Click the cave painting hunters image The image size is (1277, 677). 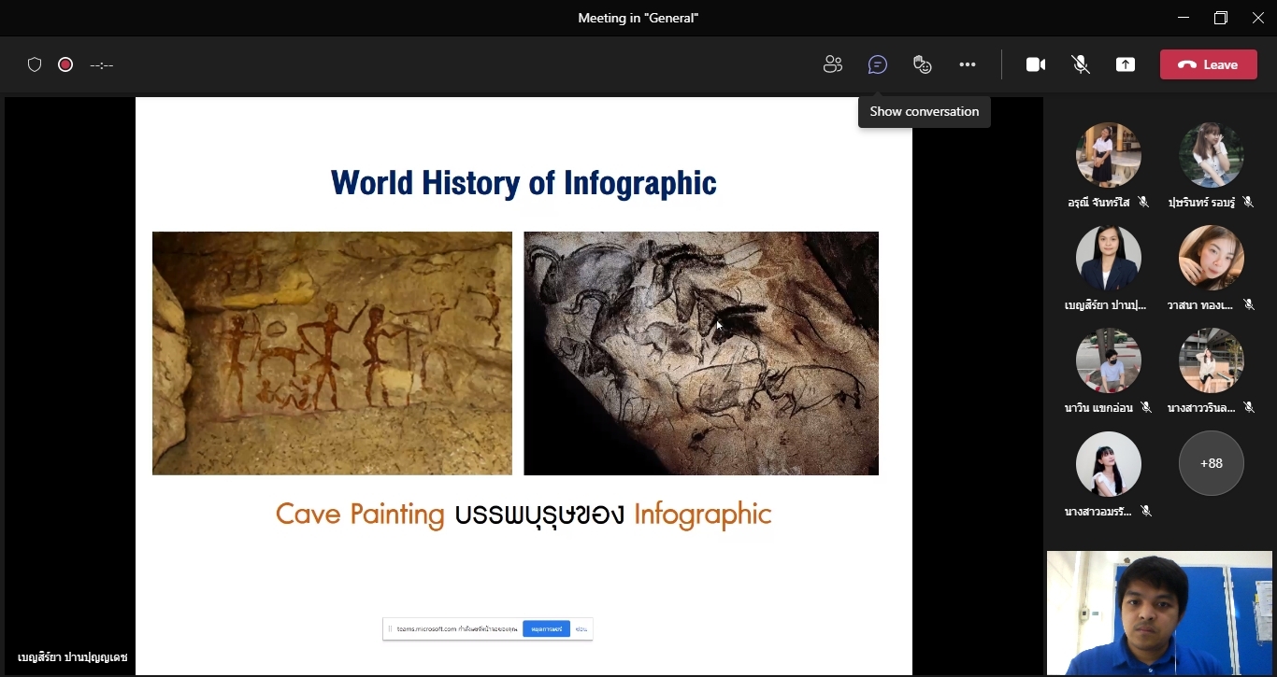click(332, 353)
